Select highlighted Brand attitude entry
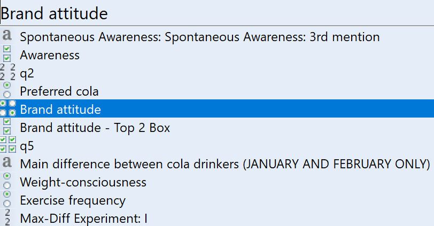434x226 pixels. click(217, 108)
